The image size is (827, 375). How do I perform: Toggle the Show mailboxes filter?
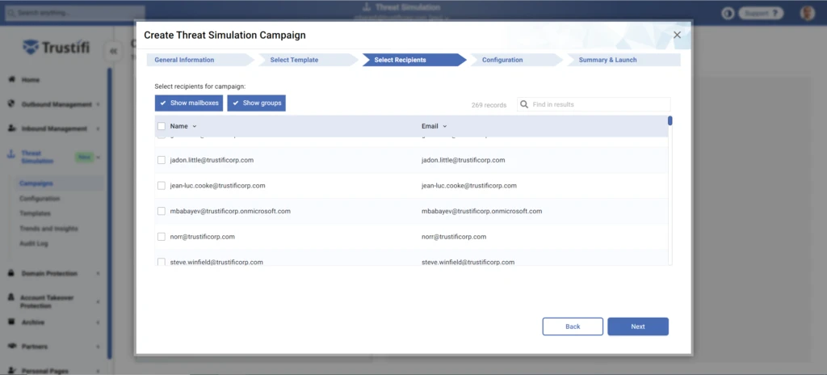(189, 103)
